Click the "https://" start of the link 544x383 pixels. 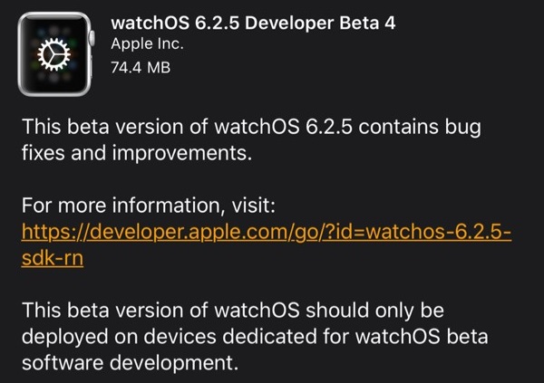click(54, 232)
